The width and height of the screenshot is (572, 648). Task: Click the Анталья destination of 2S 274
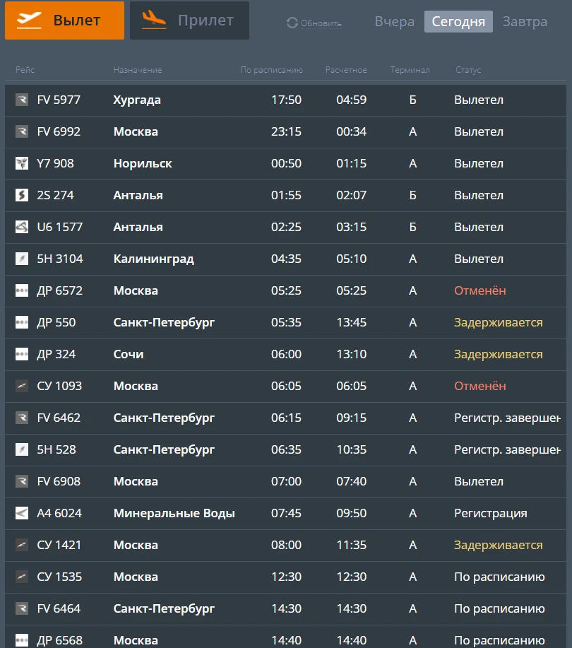coord(138,195)
